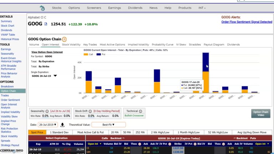The image size is (274, 154).
Task: Show Theo info icon in Calls columns
Action: coord(139,144)
